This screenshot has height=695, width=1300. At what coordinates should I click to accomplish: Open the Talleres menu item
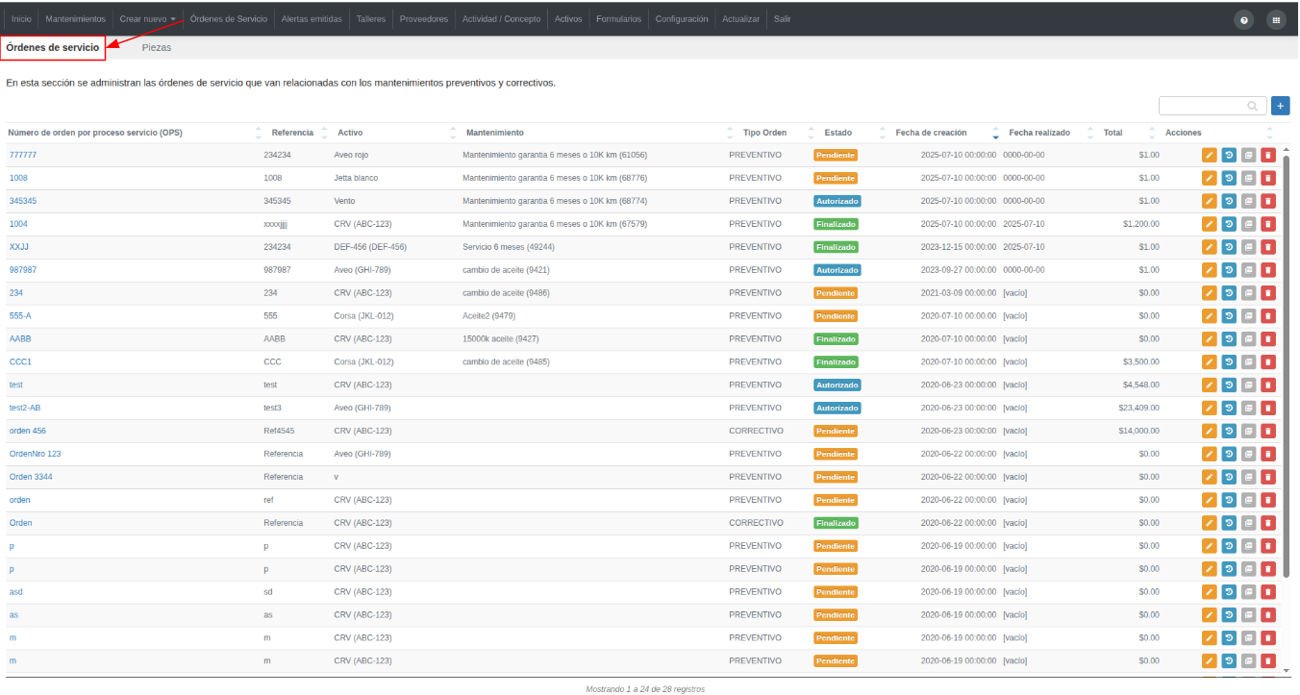click(371, 19)
